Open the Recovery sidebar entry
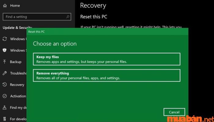 pyautogui.click(x=17, y=85)
